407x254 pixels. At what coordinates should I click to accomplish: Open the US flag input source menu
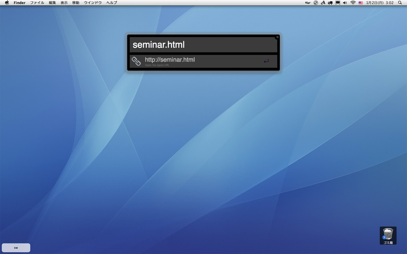(x=360, y=3)
